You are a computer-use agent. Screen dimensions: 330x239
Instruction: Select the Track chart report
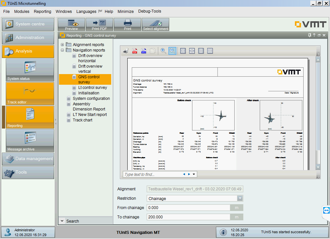(82, 120)
